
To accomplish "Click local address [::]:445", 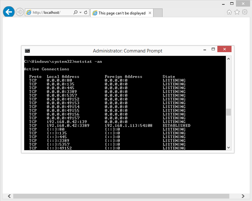I will (x=57, y=137).
